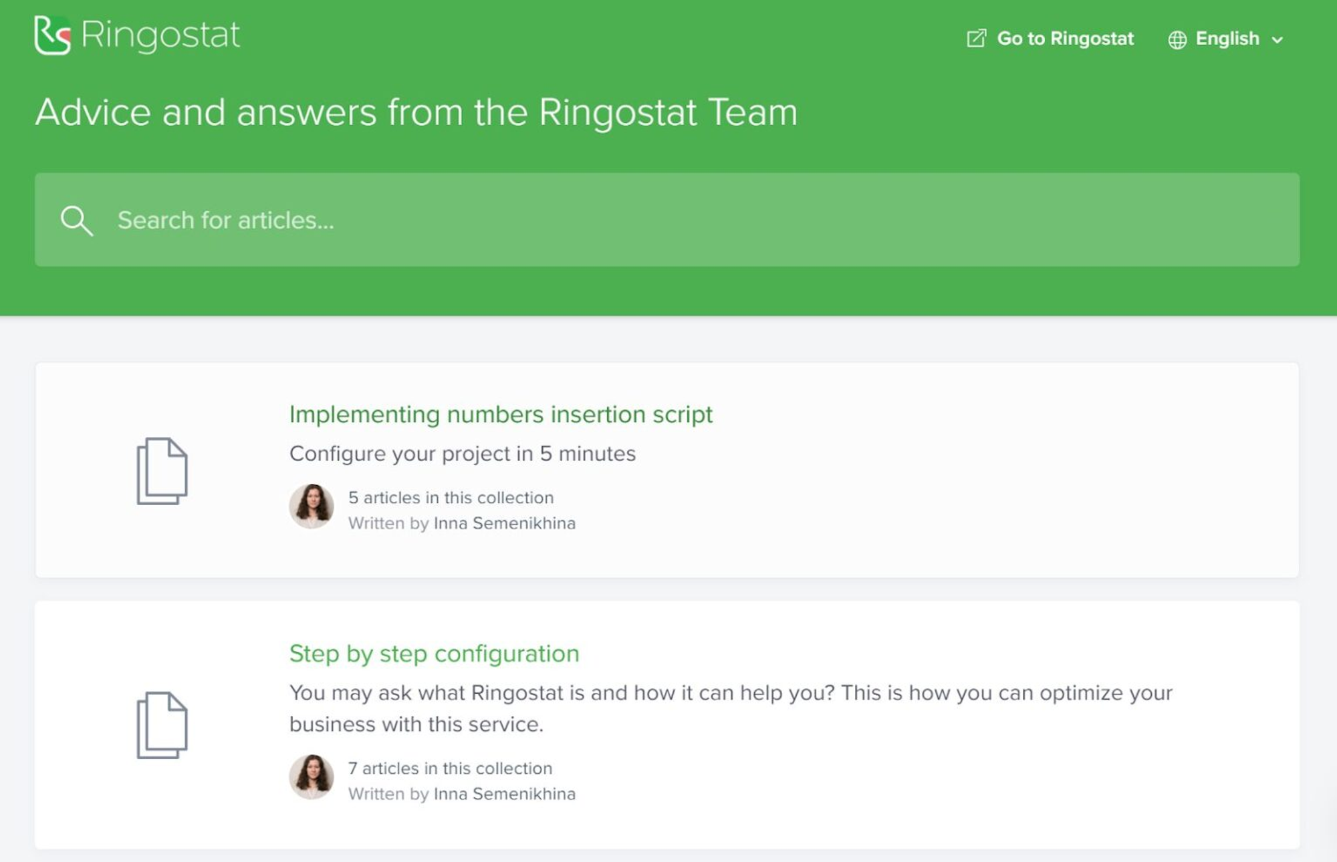
Task: Focus the Search for articles field
Action: [667, 220]
